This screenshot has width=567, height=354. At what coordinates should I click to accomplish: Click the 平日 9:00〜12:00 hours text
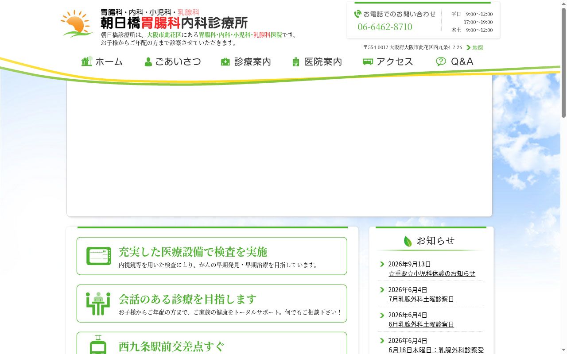[x=472, y=14]
